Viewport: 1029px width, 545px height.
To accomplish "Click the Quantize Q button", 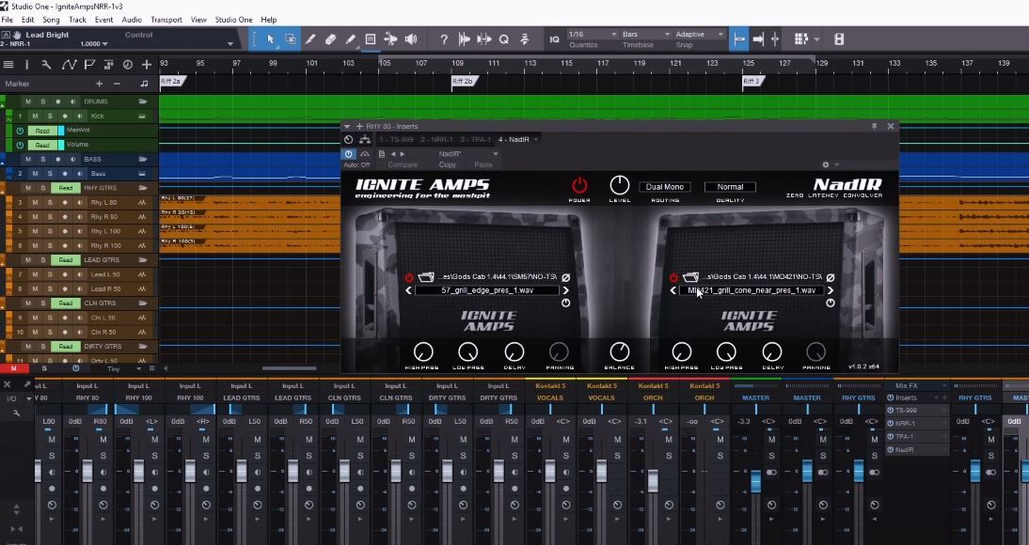I will [504, 39].
